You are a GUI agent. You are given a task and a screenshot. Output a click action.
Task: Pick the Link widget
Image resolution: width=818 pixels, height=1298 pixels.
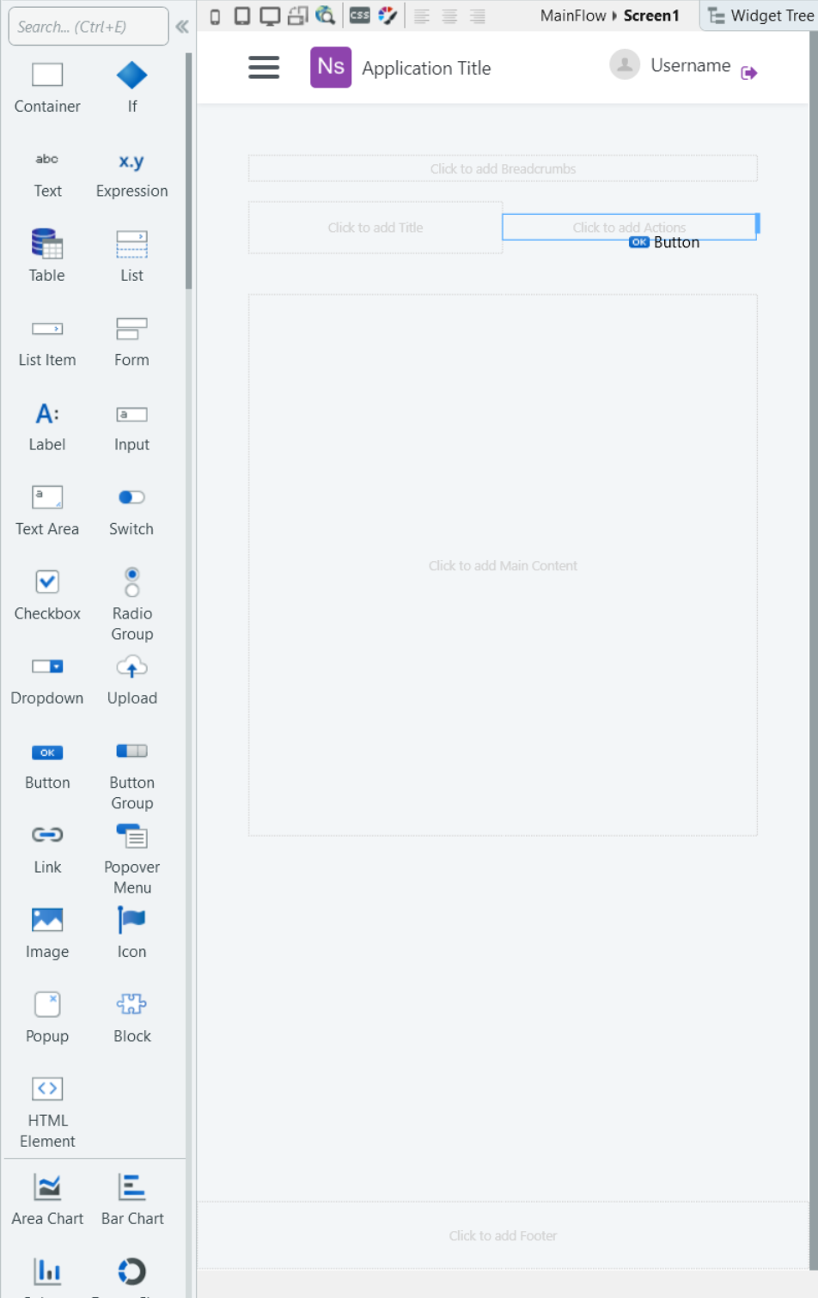click(x=47, y=850)
